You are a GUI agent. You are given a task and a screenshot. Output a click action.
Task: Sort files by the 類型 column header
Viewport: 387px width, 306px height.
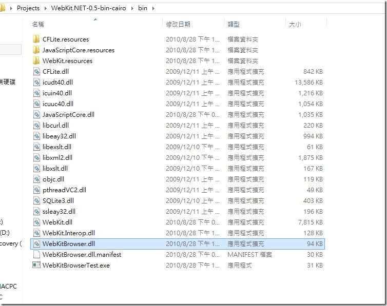pos(234,24)
